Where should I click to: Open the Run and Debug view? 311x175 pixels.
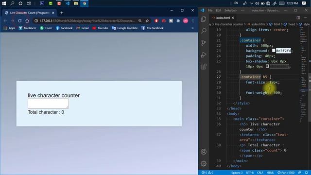tap(204, 54)
